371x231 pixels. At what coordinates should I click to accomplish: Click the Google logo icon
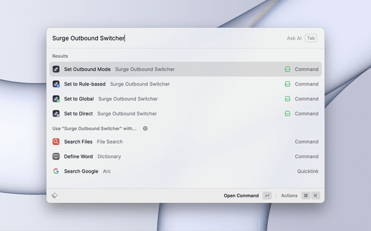point(56,171)
